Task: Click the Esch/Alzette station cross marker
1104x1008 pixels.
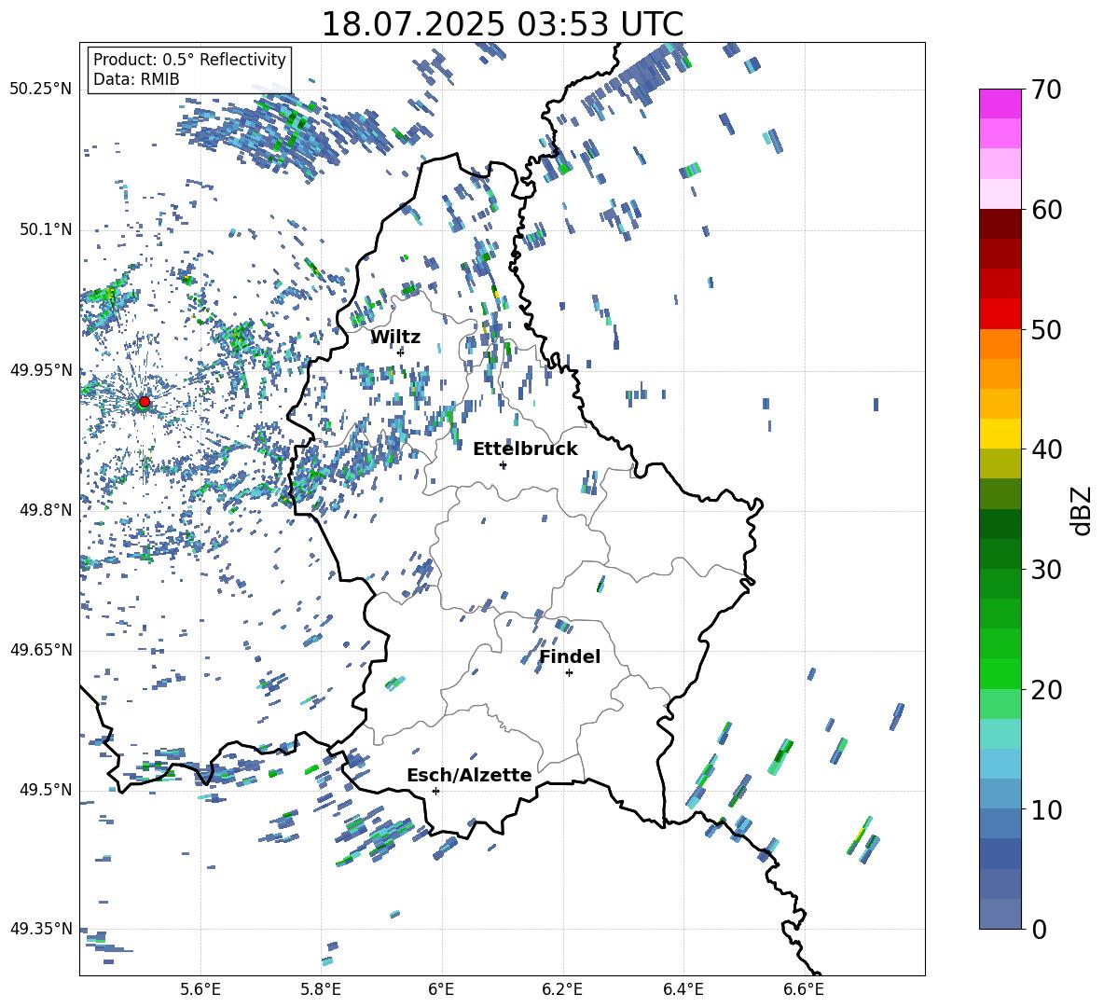Action: click(x=435, y=791)
